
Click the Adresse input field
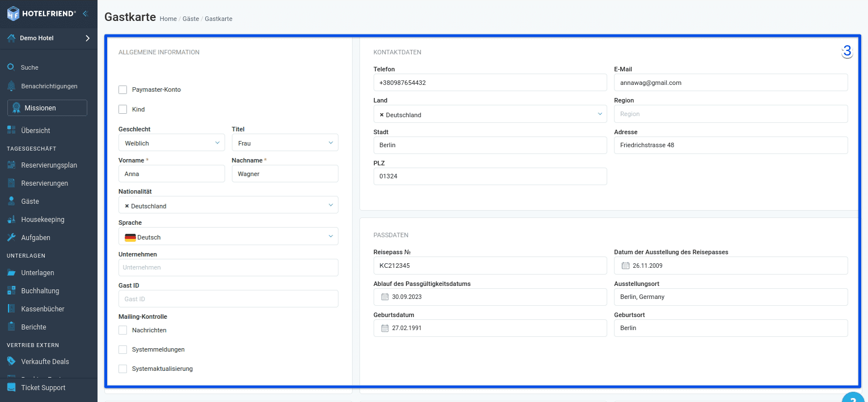731,145
